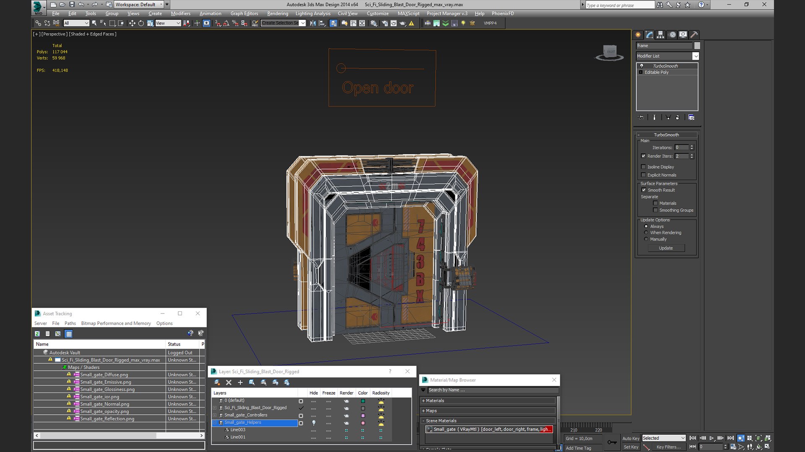Click the Mirror tool icon
This screenshot has height=452, width=805.
313,23
